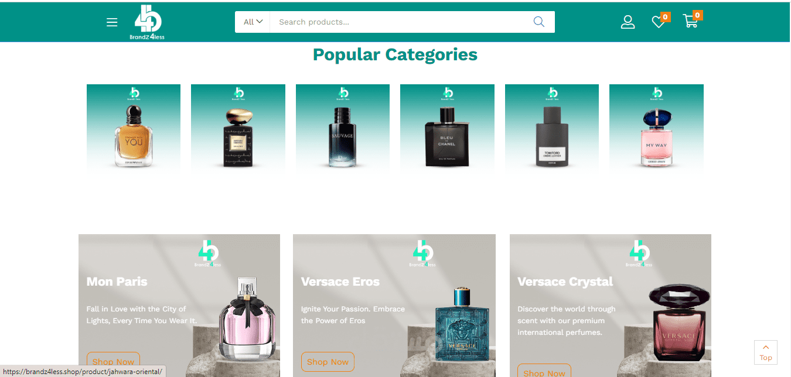Open the hamburger menu icon
Image resolution: width=791 pixels, height=377 pixels.
point(112,22)
